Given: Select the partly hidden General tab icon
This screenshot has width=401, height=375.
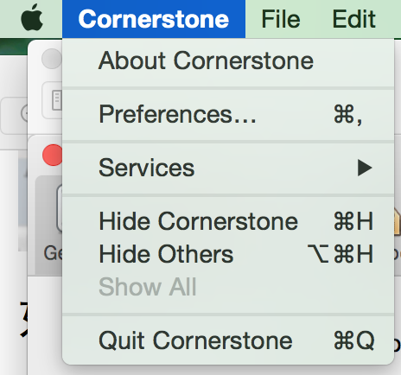Looking at the screenshot, I should [60, 208].
